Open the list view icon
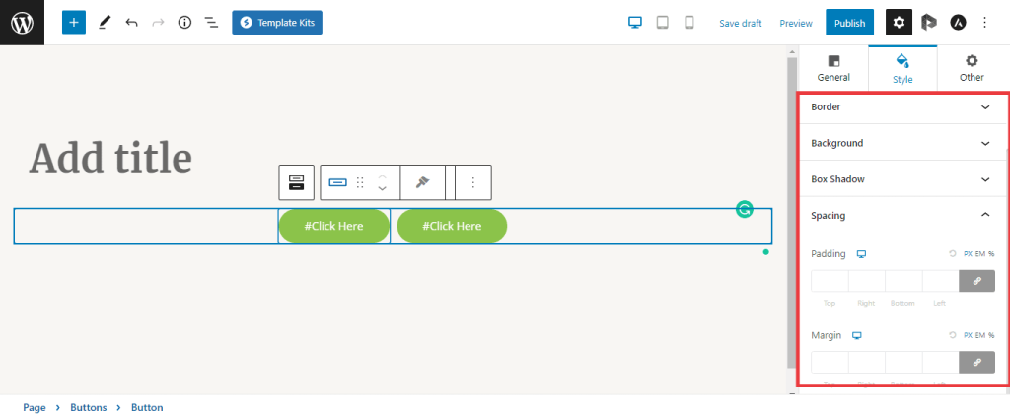 [x=211, y=22]
